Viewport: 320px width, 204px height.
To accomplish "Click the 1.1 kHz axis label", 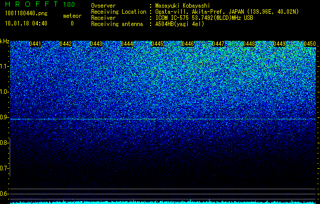I will pyautogui.click(x=4, y=66).
